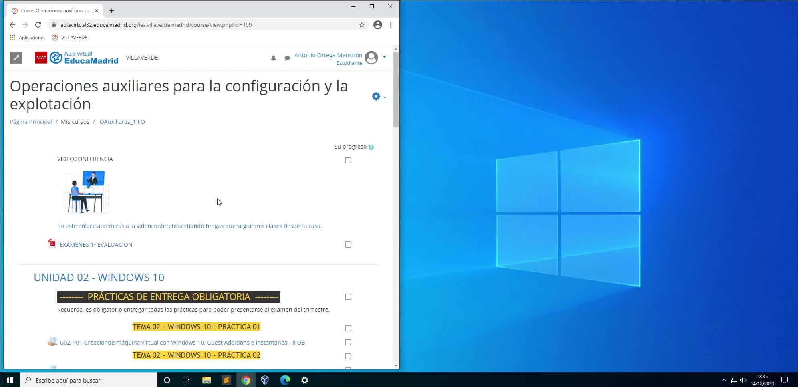Click the VILLAVERDE site name in header
Viewport: 798px width, 387px height.
[142, 58]
